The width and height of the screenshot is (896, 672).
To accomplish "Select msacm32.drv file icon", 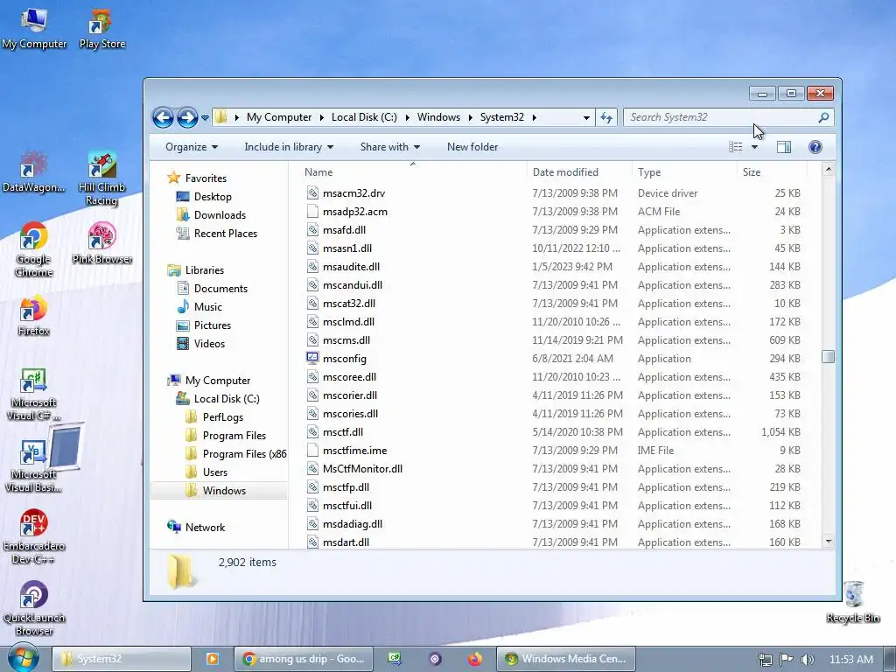I will click(x=312, y=193).
